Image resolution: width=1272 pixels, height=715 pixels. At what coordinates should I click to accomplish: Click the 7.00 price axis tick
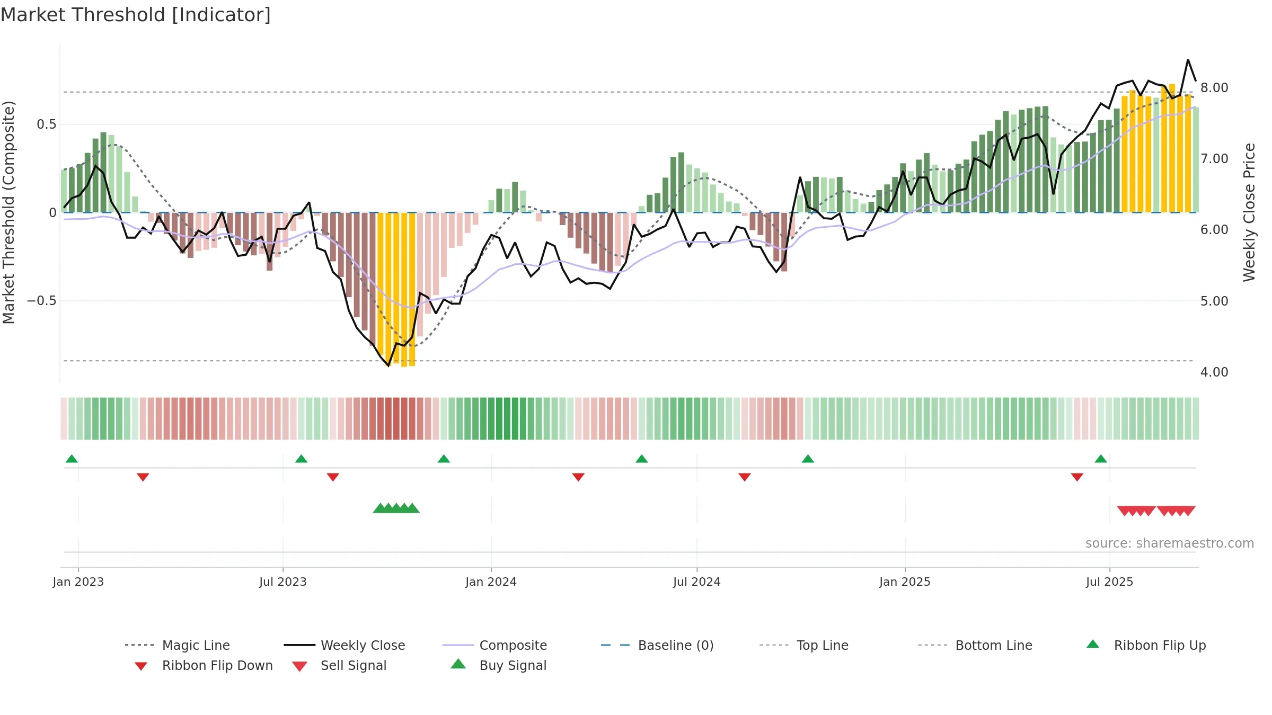[x=1214, y=158]
